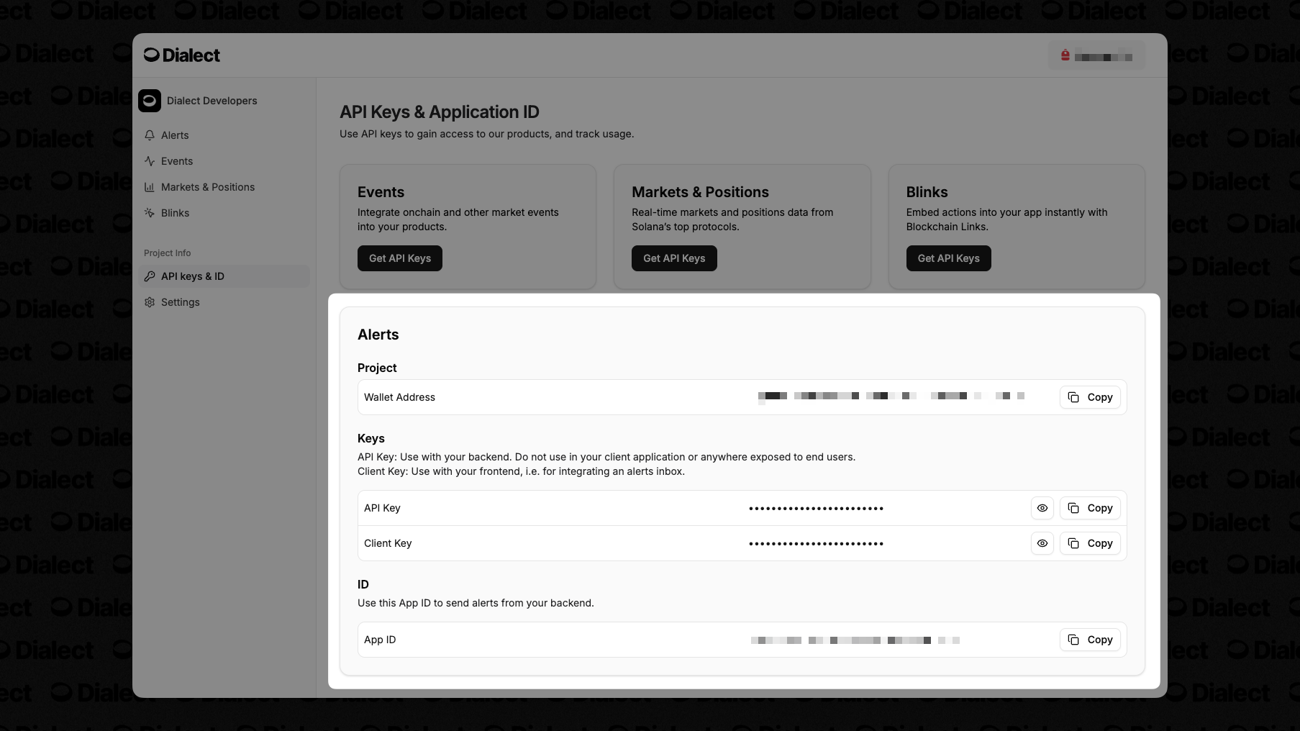The width and height of the screenshot is (1300, 731).
Task: Open Markets & Positions in the sidebar
Action: [x=224, y=187]
